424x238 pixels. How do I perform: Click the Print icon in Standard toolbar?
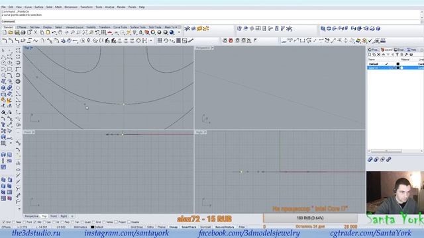[x=23, y=32]
